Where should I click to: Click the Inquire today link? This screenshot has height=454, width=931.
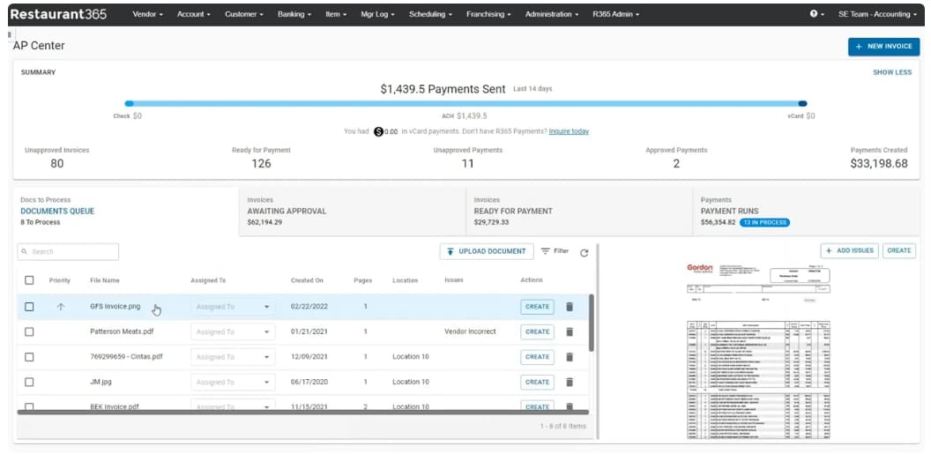tap(569, 131)
